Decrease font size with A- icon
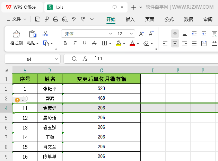Image resolution: width=218 pixels, height=161 pixels. [151, 34]
